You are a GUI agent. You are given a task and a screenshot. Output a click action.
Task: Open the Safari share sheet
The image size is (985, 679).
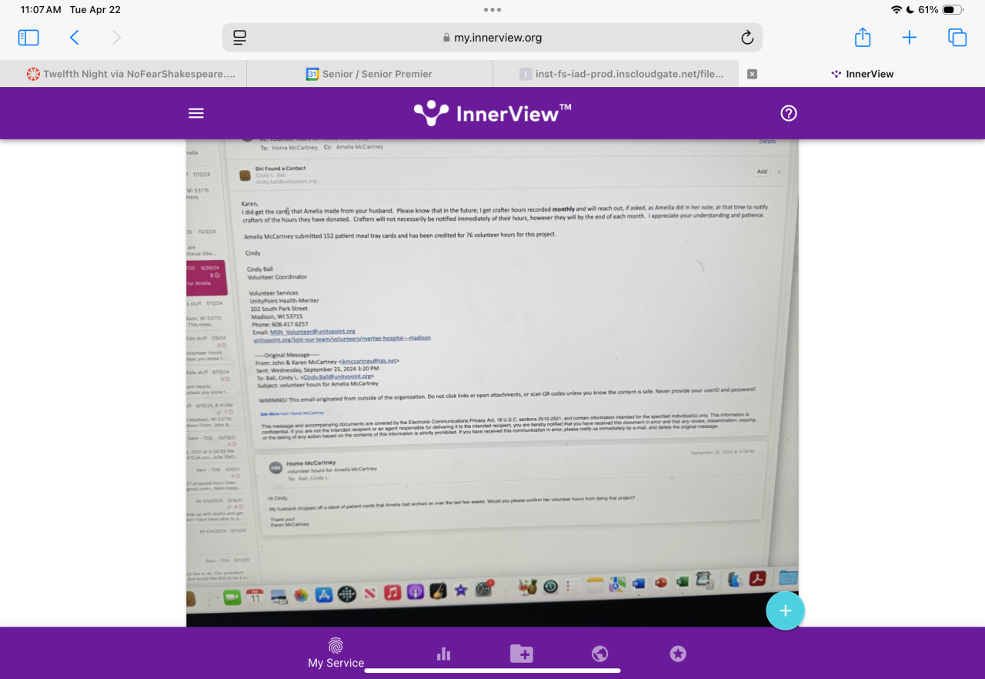pyautogui.click(x=863, y=37)
